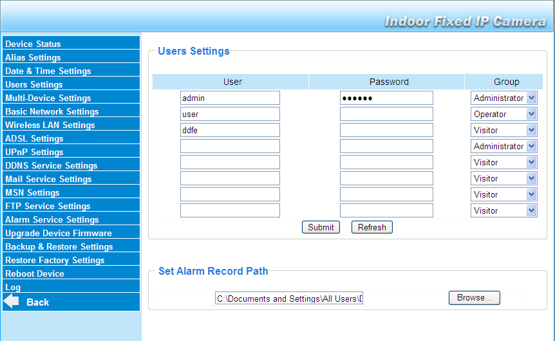The image size is (555, 341).
Task: Open ADSL Settings
Action: 71,137
